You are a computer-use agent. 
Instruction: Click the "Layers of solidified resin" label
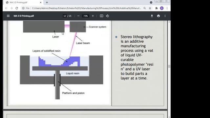click(x=47, y=51)
